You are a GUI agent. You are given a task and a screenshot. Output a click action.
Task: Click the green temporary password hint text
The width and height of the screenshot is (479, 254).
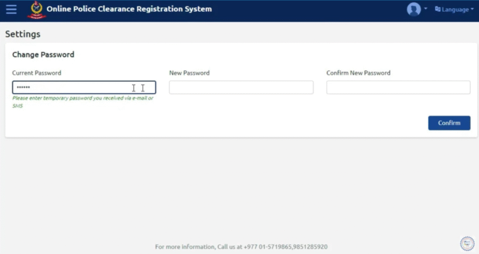point(83,102)
